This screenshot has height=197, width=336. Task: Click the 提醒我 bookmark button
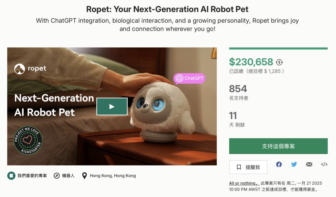[248, 167]
